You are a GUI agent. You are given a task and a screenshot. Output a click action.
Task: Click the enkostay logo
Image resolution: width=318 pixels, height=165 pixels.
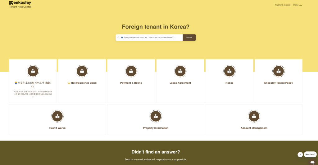click(20, 4)
